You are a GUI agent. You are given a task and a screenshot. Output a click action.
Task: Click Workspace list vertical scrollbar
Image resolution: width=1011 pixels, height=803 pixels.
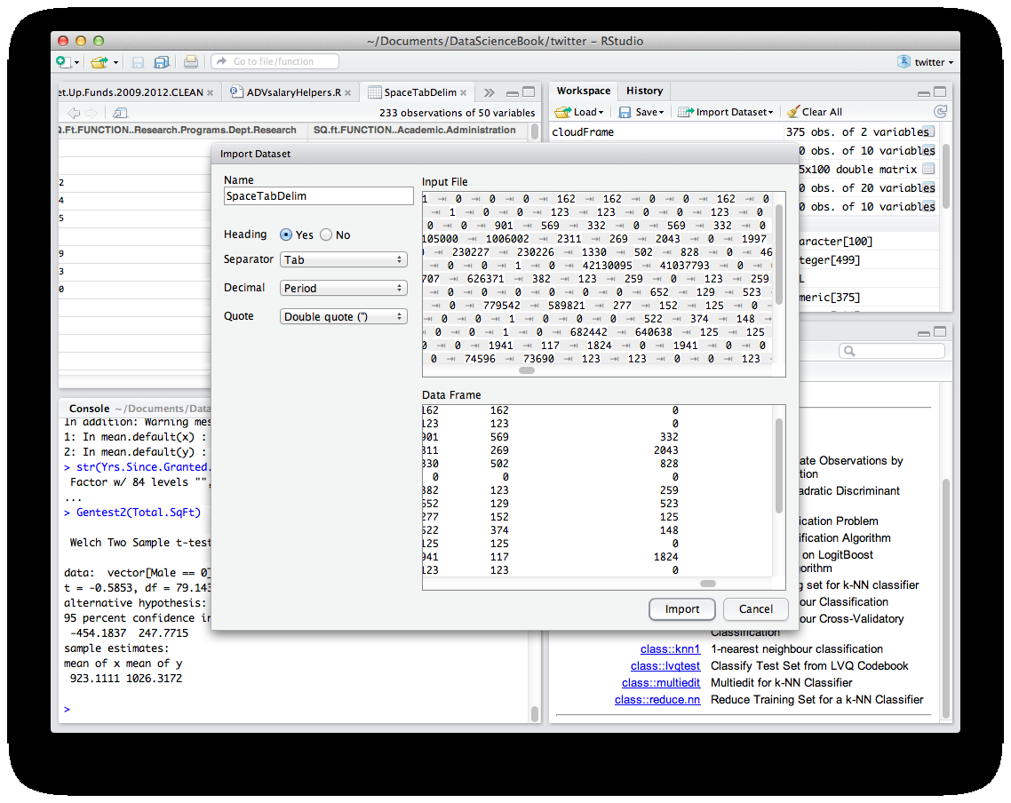(x=946, y=175)
